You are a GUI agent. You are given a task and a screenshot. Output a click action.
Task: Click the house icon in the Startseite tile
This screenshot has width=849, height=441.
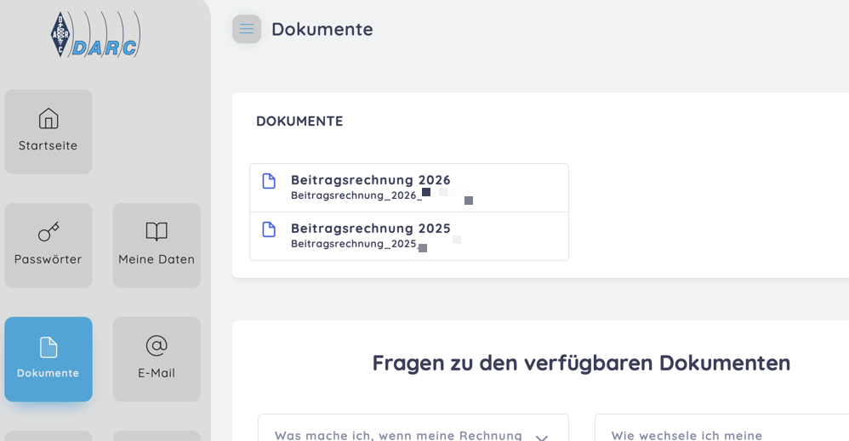click(x=48, y=118)
